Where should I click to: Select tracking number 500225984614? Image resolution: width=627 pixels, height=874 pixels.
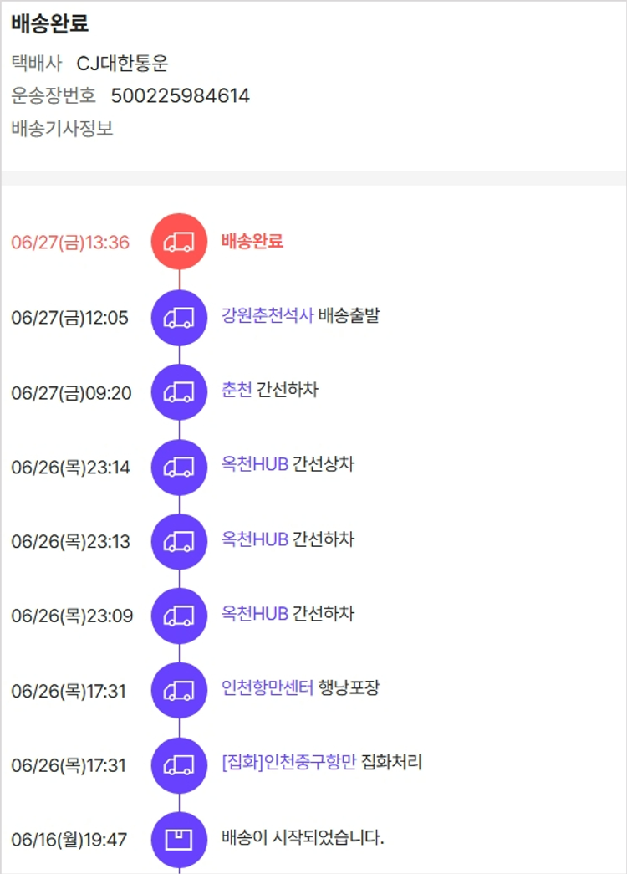[180, 96]
